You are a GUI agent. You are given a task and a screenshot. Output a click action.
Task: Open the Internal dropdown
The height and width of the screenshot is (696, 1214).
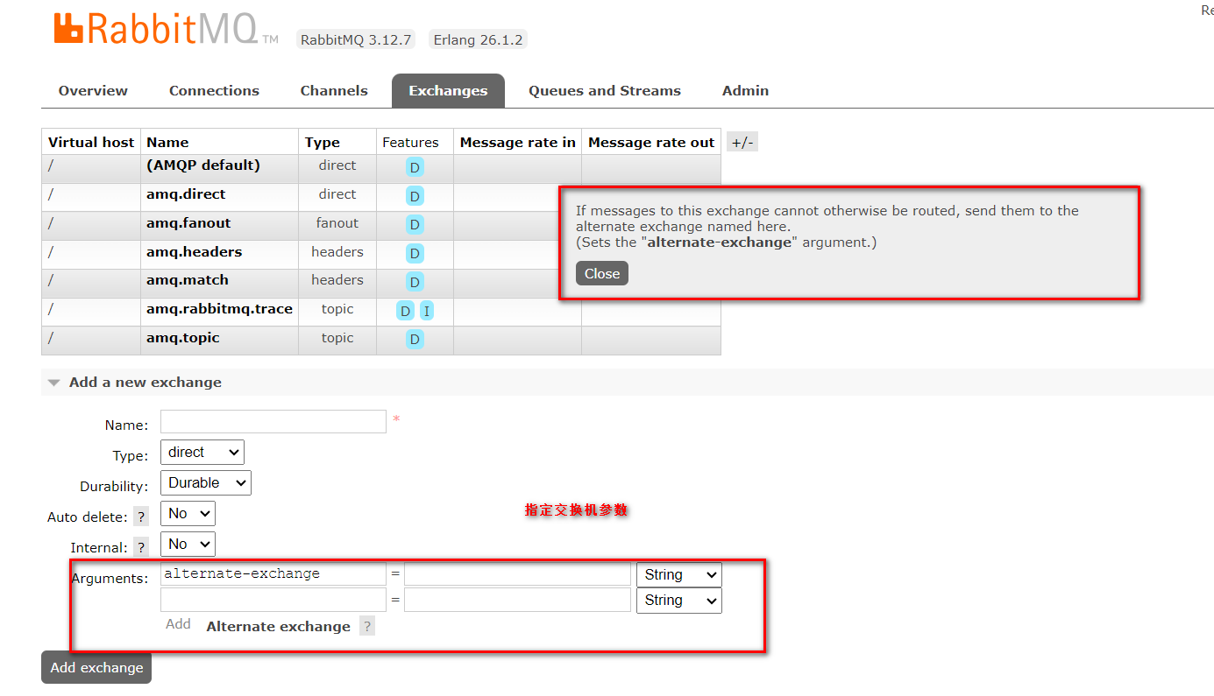188,544
